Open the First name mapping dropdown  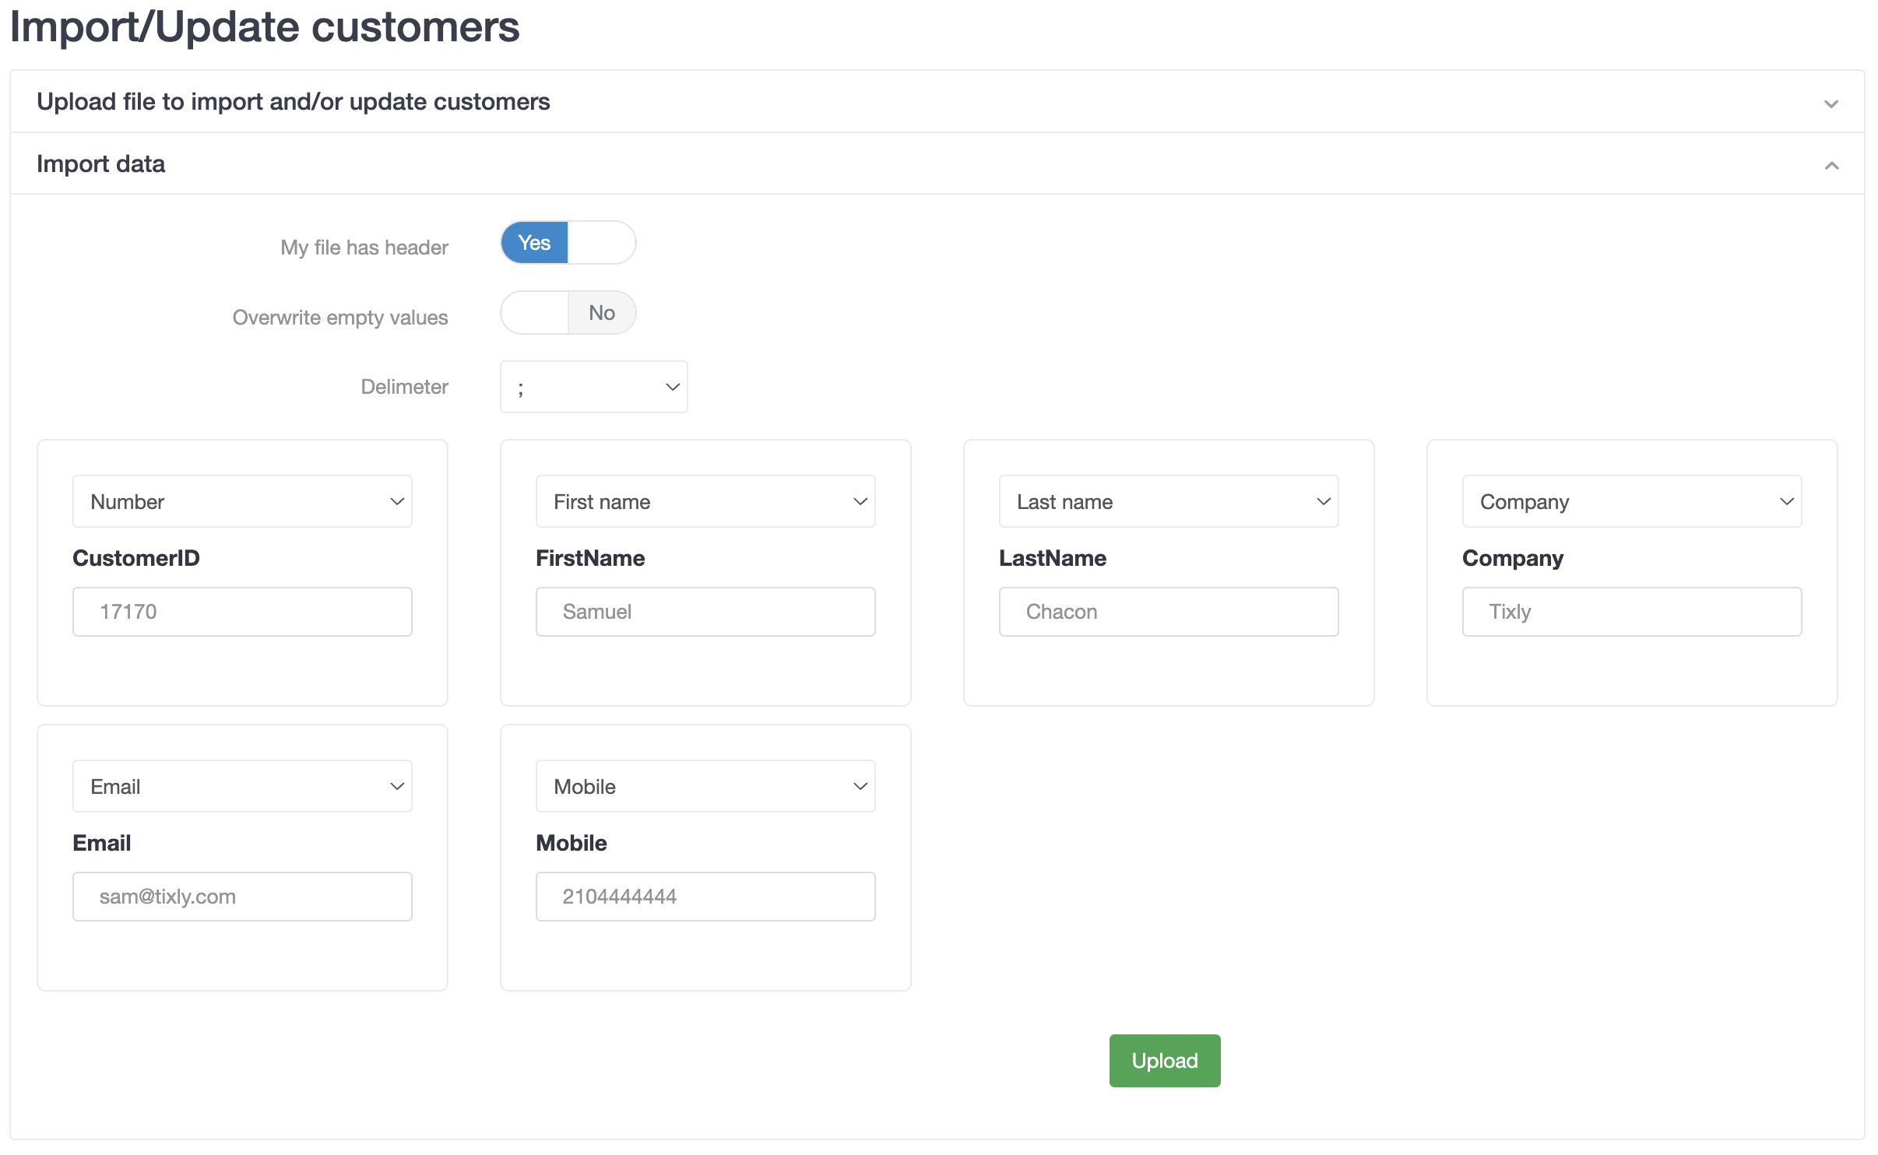click(705, 502)
